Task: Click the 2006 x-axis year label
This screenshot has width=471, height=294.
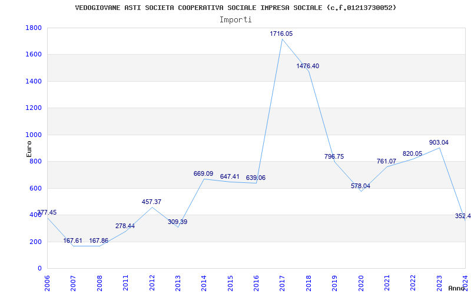Action: click(48, 283)
